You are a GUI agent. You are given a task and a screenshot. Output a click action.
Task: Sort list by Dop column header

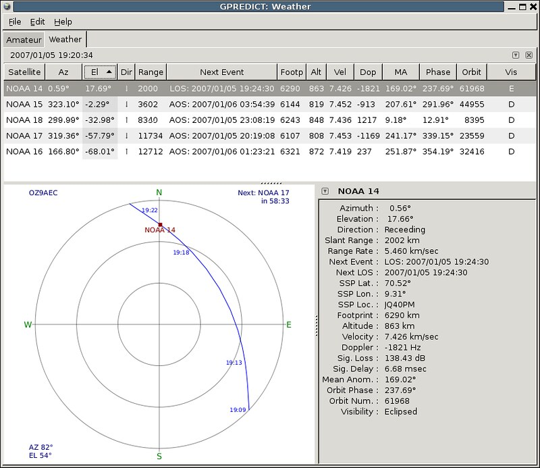368,72
